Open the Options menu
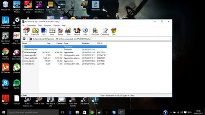The width and height of the screenshot is (205, 115). [56, 25]
